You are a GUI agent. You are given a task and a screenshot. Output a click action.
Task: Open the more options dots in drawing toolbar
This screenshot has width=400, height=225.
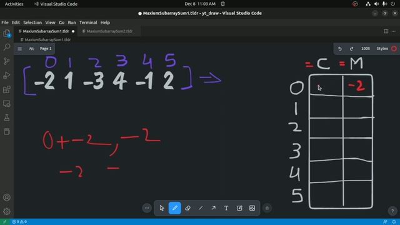pos(147,208)
